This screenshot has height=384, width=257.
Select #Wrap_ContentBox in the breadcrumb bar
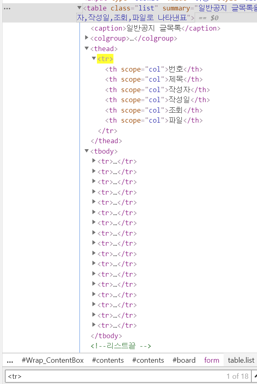click(52, 360)
